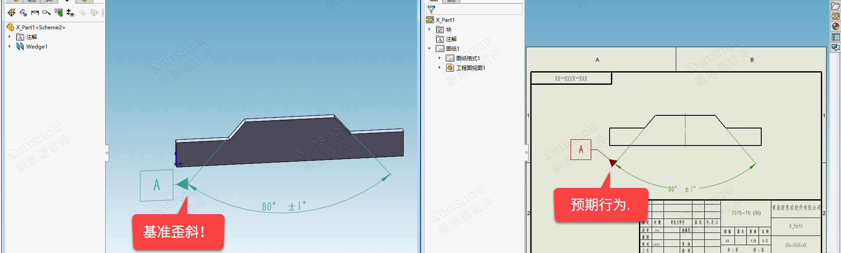Open the File Explorer folder icon
The image size is (841, 253).
[x=835, y=7]
